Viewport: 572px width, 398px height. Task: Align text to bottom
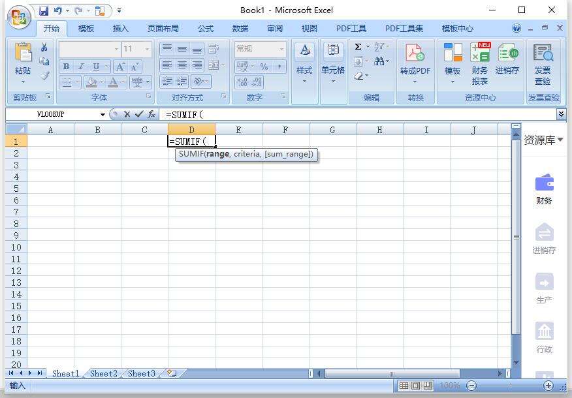pyautogui.click(x=197, y=48)
